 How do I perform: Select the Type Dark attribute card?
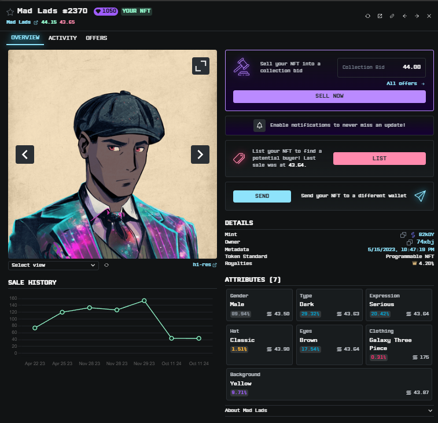coord(329,305)
